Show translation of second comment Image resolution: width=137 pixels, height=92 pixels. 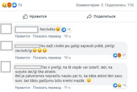pyautogui.click(x=47, y=58)
